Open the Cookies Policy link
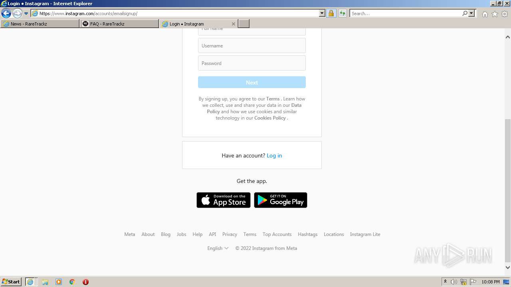The height and width of the screenshot is (287, 511). 270,118
